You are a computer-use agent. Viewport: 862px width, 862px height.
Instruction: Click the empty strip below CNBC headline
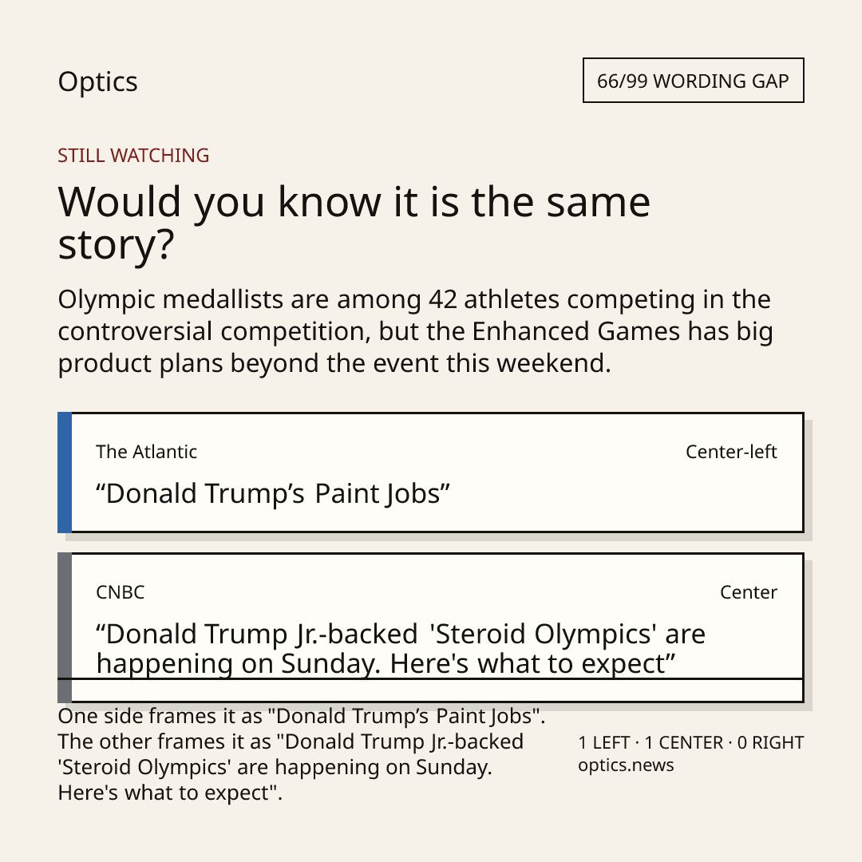coord(437,690)
